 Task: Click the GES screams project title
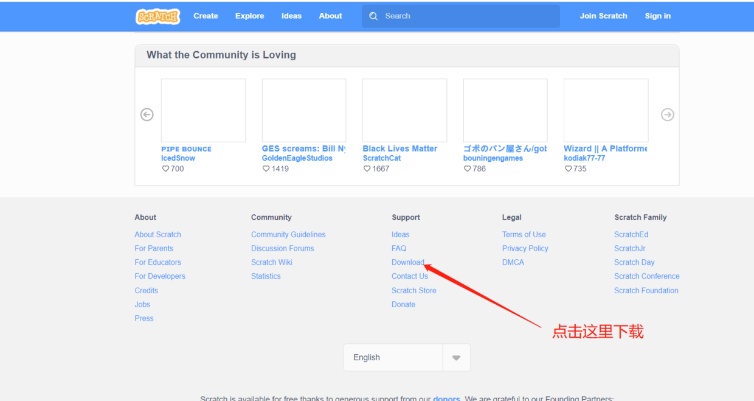(303, 148)
